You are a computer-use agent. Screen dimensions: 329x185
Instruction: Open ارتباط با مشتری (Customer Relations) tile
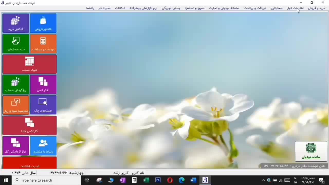[43, 145]
